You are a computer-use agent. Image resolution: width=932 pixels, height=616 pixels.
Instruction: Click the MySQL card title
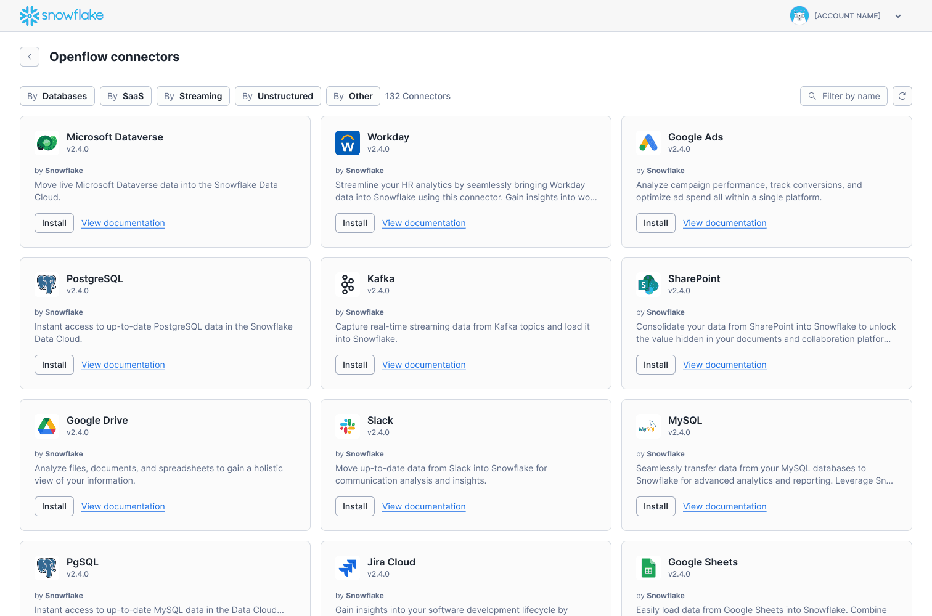685,420
